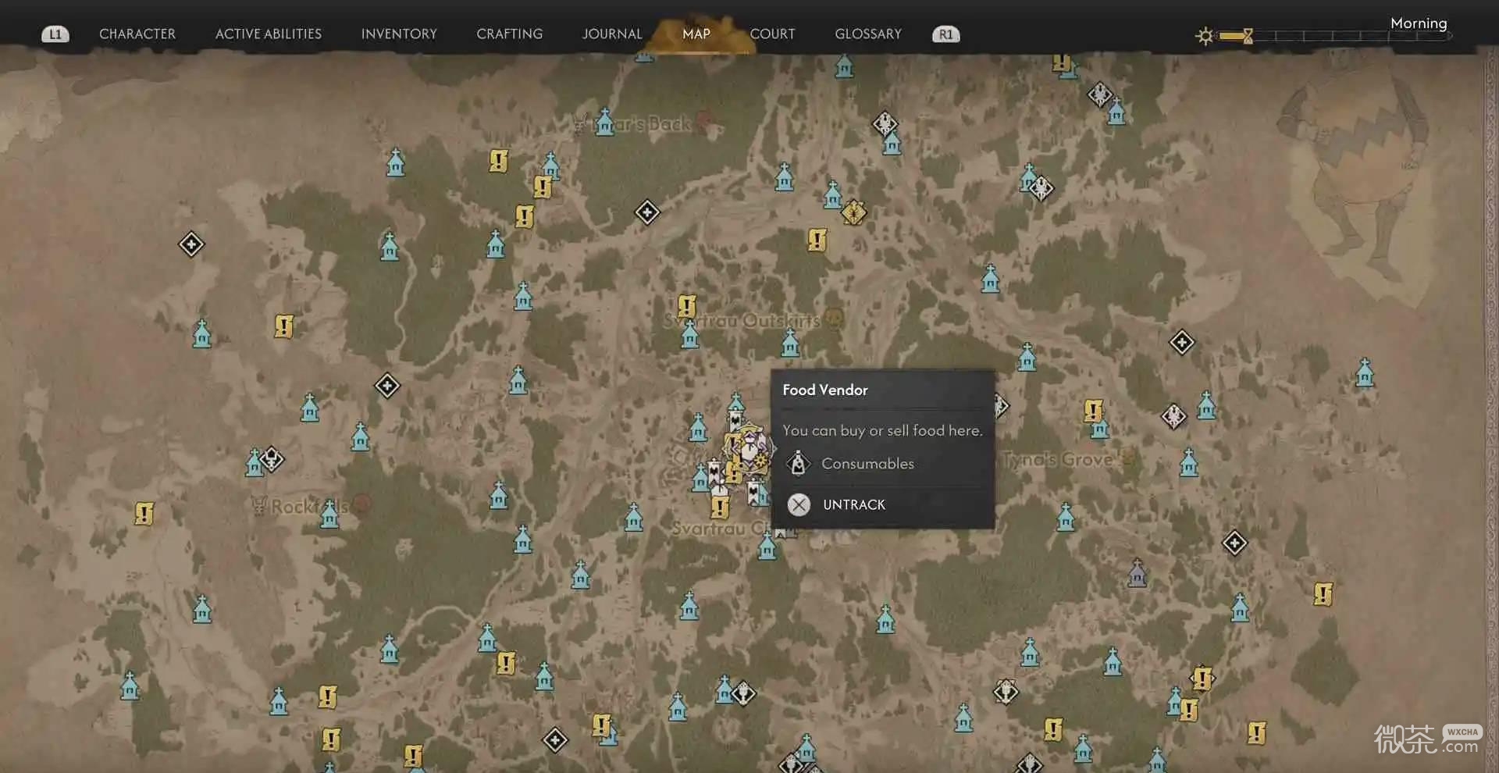Click the X icon beside UNTRACK
The height and width of the screenshot is (773, 1499).
(x=799, y=504)
